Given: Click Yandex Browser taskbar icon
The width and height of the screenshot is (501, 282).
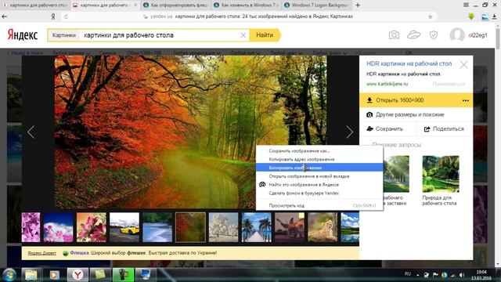Looking at the screenshot, I should click(x=77, y=275).
